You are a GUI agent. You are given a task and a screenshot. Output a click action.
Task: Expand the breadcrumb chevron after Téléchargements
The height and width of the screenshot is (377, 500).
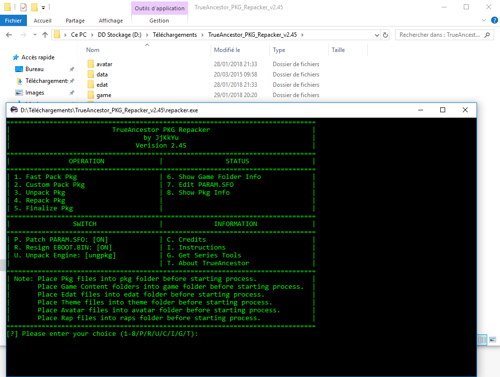202,35
